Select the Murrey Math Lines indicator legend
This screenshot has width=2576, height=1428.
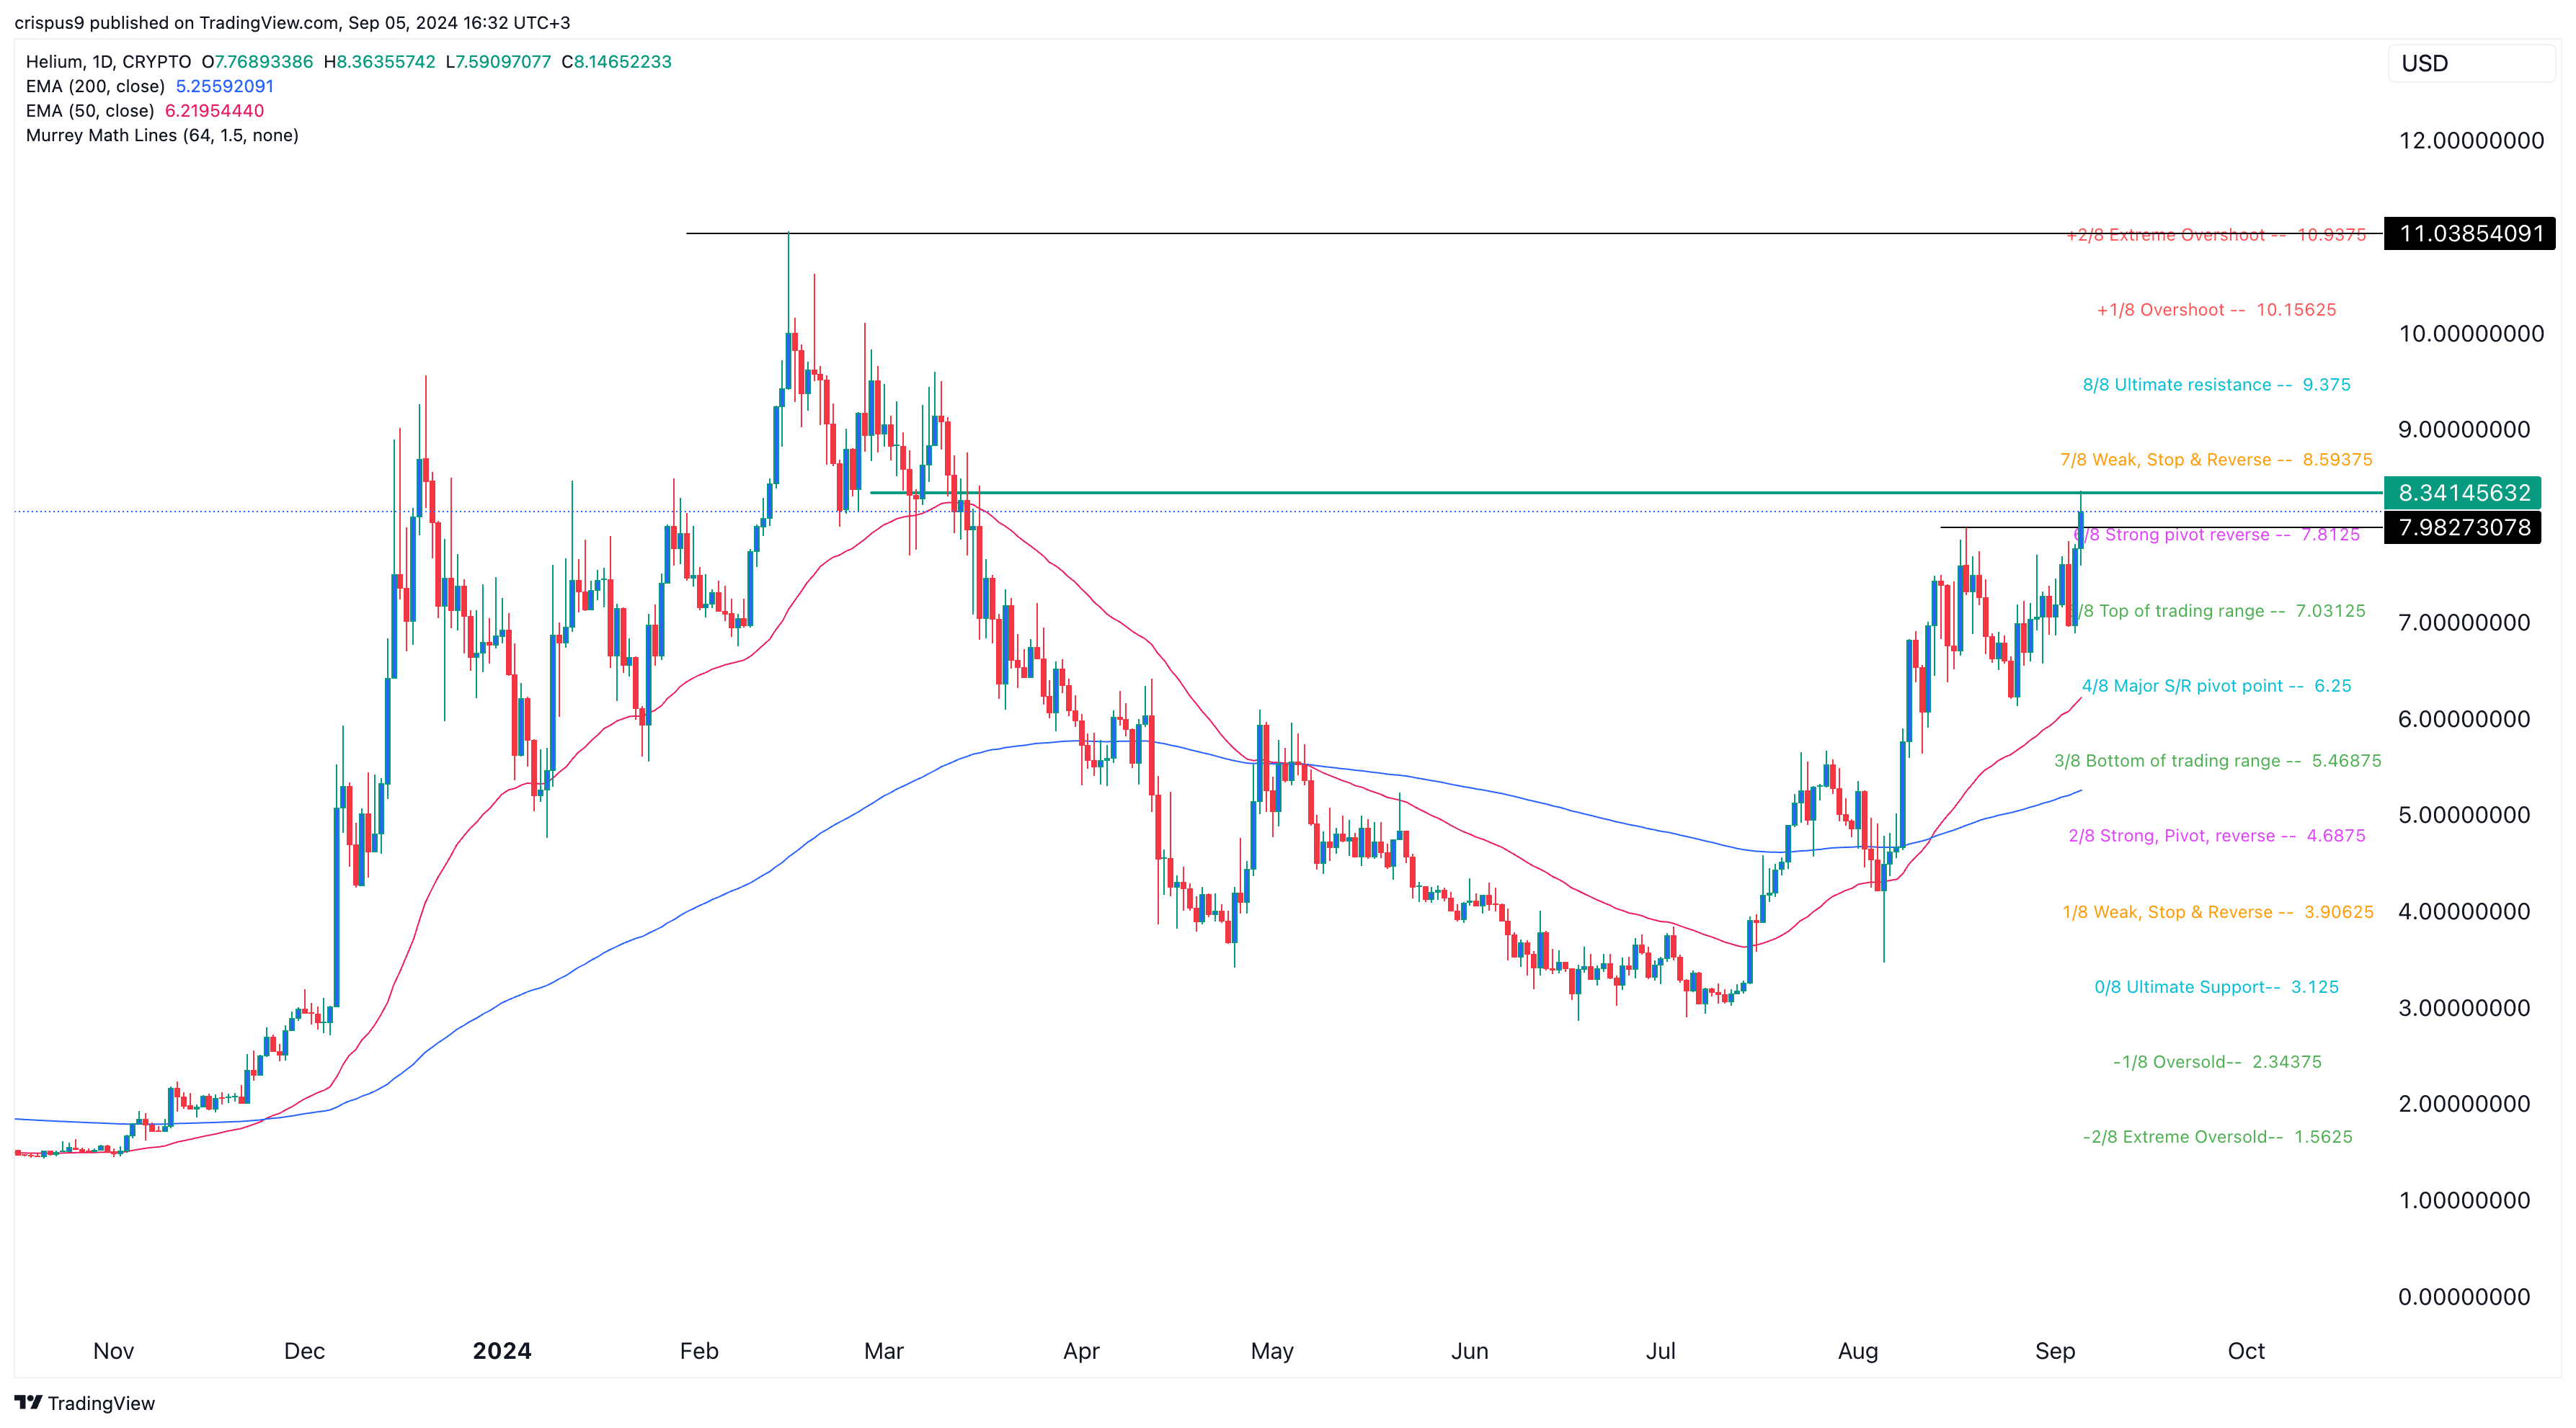point(162,136)
